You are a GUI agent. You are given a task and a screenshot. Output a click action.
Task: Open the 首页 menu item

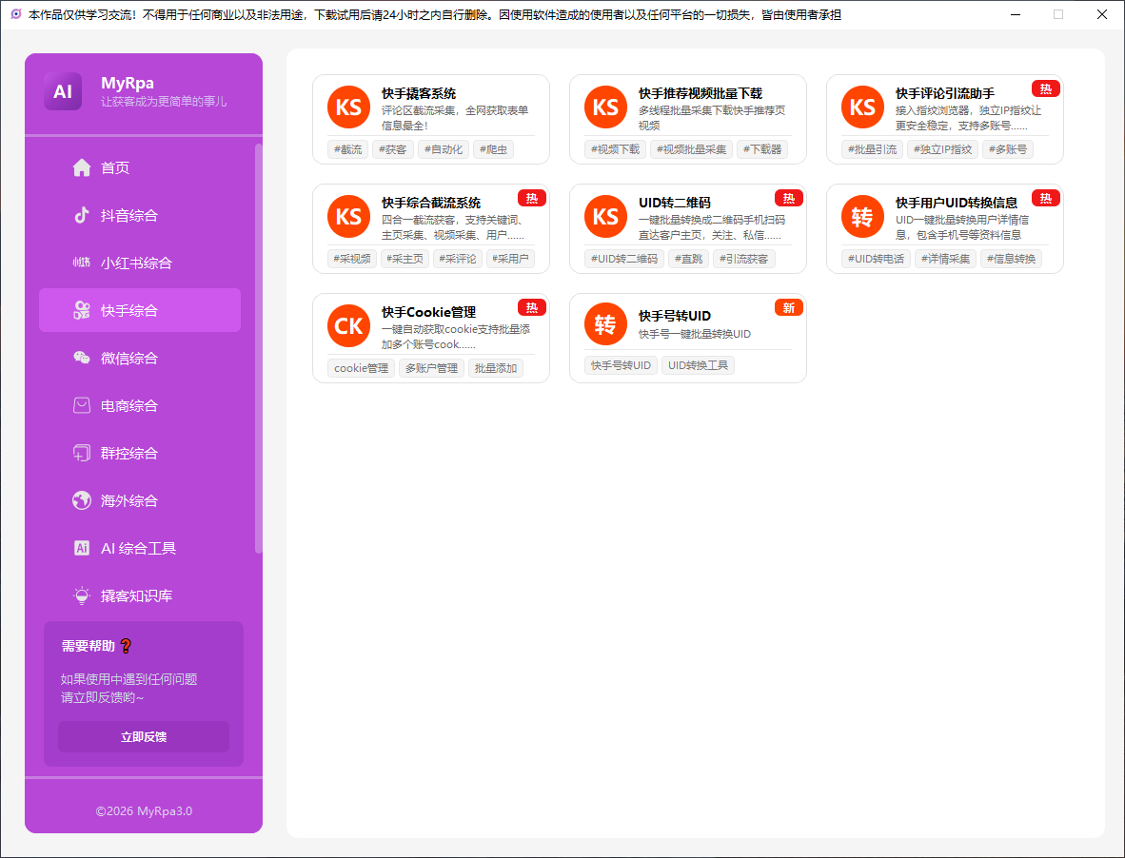coord(140,167)
